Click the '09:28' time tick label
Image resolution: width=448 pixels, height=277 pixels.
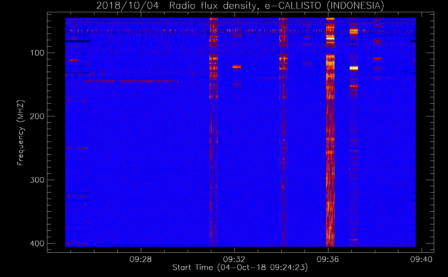pos(141,259)
